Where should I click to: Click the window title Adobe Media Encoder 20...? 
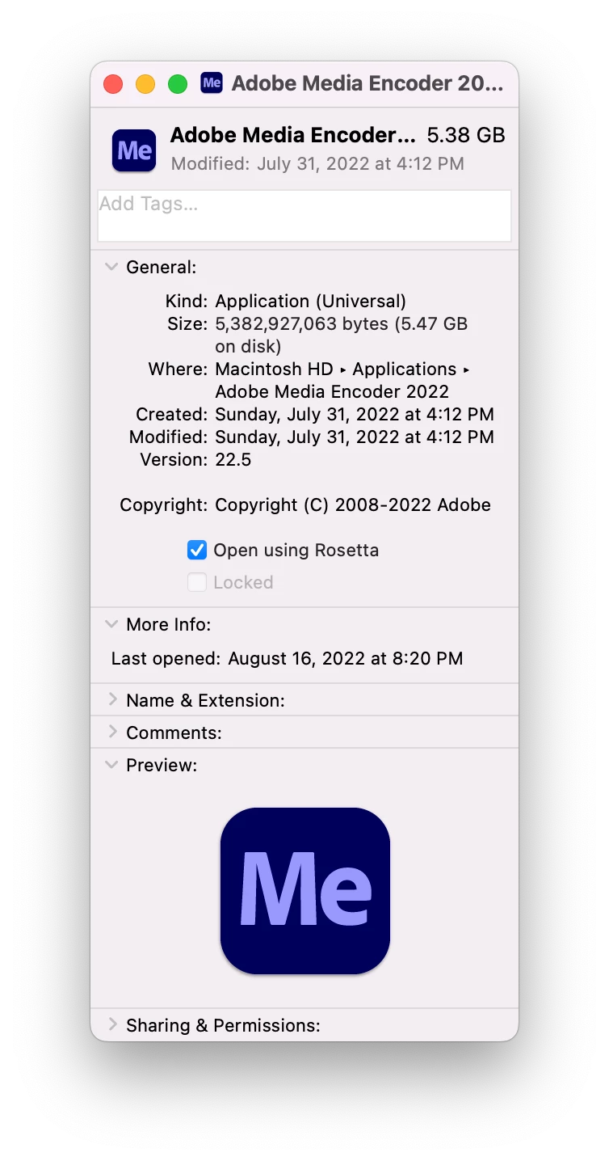click(367, 83)
